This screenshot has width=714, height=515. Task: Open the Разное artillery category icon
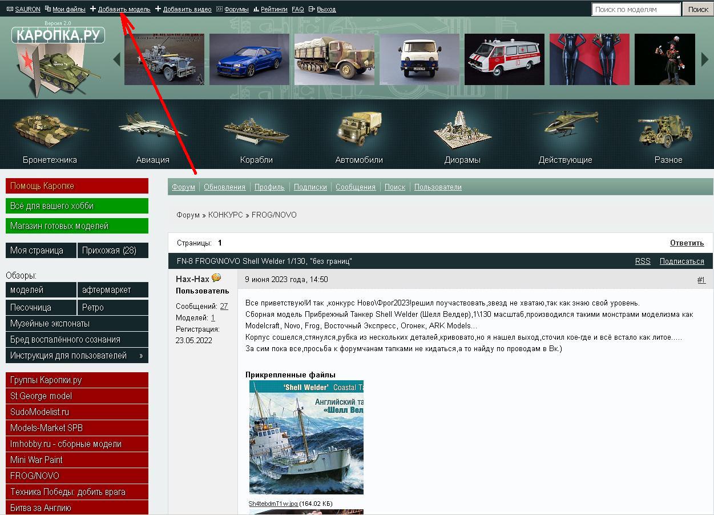668,130
